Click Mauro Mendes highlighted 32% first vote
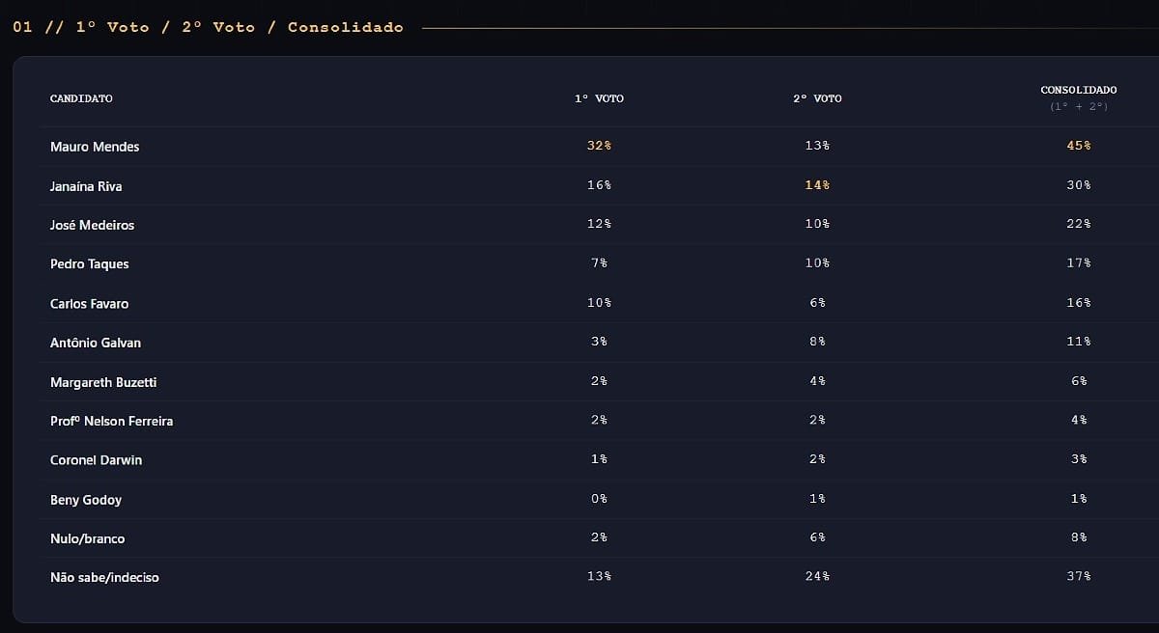Screen dimensions: 1159x633 tap(599, 146)
